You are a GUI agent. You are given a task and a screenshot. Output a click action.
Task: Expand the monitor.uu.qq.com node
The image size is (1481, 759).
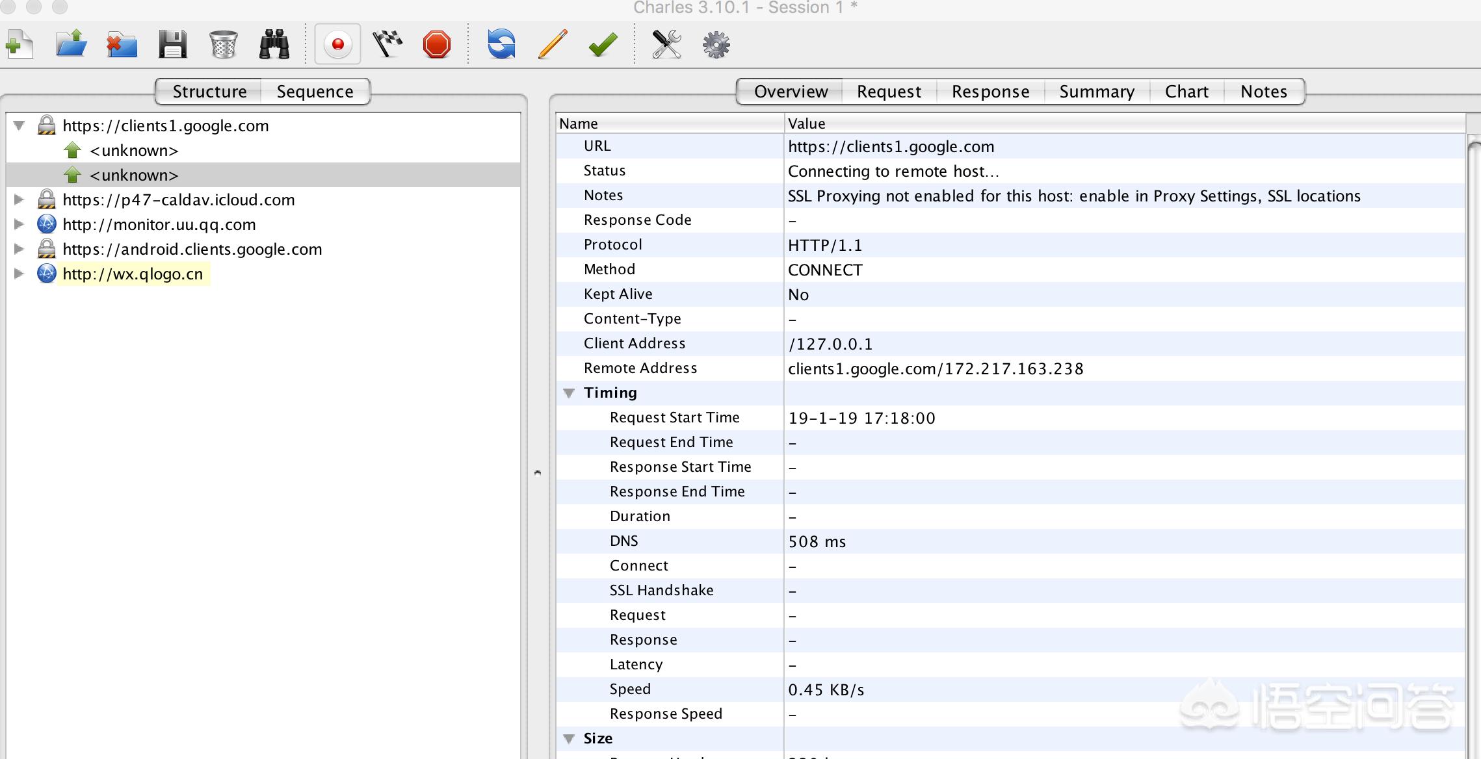pos(20,224)
